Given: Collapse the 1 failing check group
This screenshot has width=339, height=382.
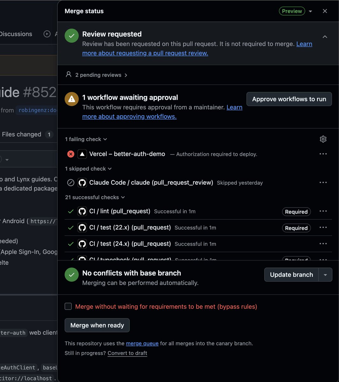Looking at the screenshot, I should (x=86, y=139).
